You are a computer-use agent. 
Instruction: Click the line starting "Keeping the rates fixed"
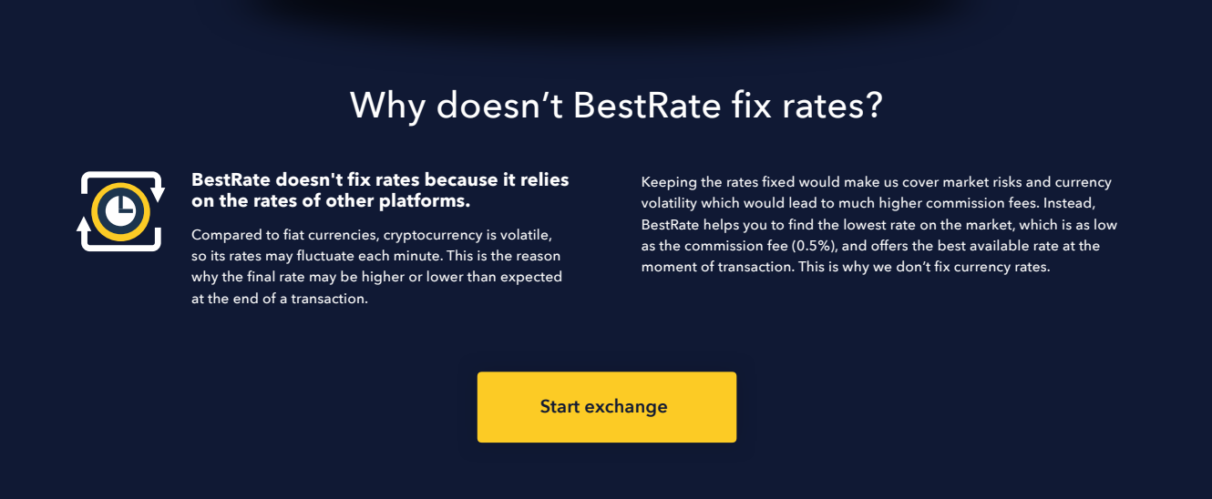pos(877,182)
